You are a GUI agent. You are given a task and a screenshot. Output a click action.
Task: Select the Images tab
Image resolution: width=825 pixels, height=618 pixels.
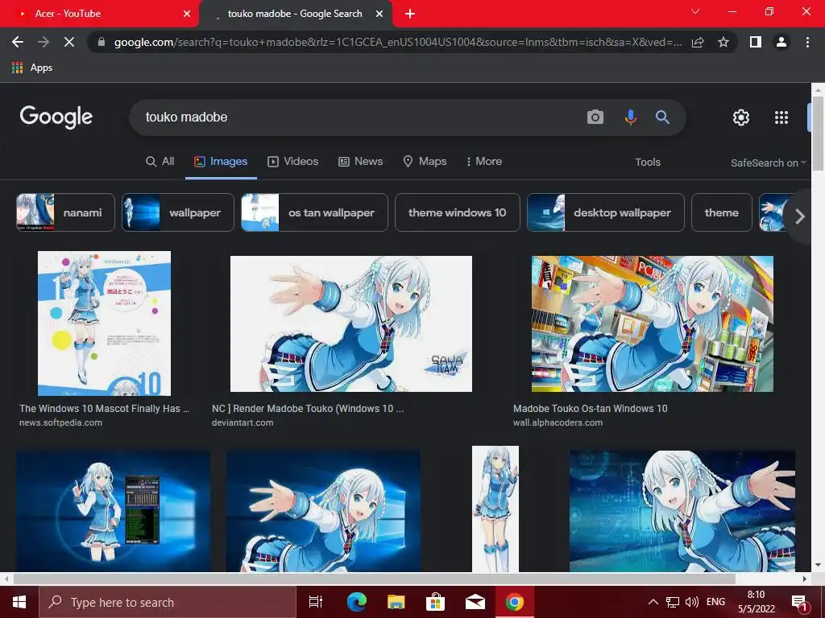pyautogui.click(x=221, y=161)
